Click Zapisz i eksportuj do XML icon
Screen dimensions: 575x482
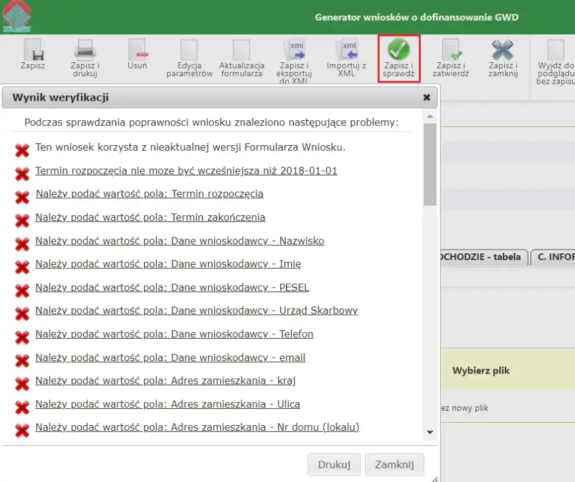coord(294,50)
